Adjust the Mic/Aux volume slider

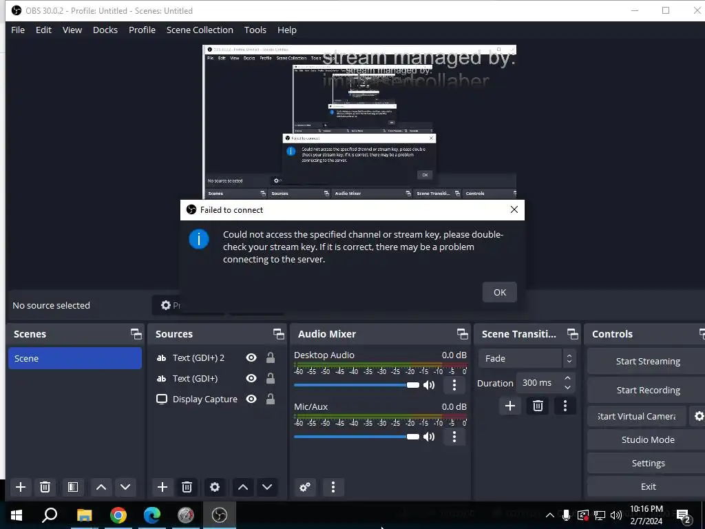[357, 437]
